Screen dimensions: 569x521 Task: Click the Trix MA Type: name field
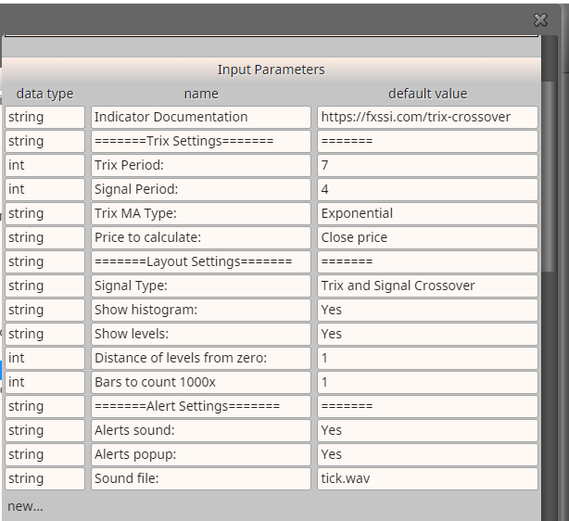(201, 213)
